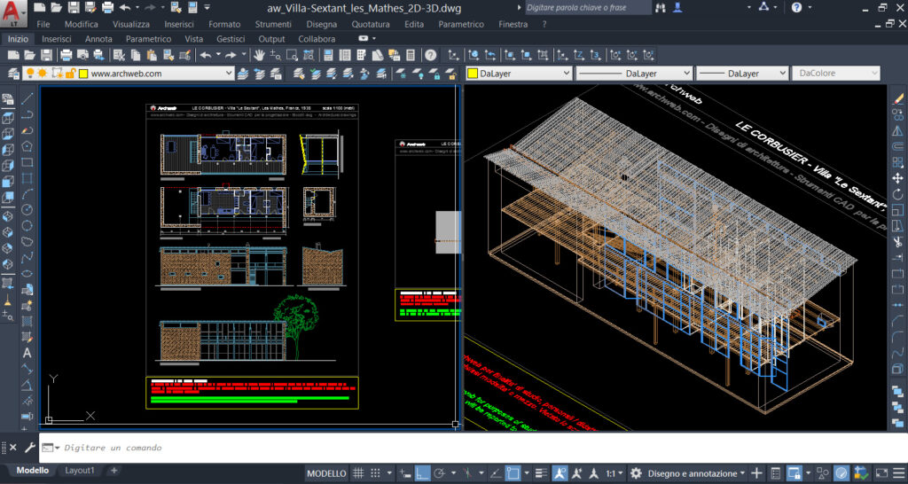Click the Erase tool in right toolbar
908x484 pixels.
[x=898, y=98]
